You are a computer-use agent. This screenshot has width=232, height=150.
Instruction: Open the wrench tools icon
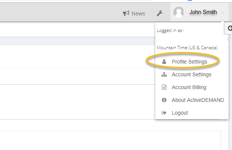pyautogui.click(x=160, y=13)
